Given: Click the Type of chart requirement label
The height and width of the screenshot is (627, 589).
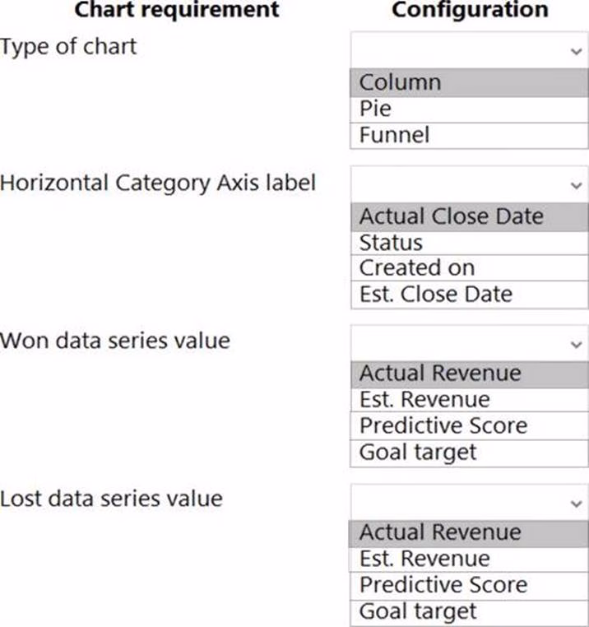Looking at the screenshot, I should (68, 46).
